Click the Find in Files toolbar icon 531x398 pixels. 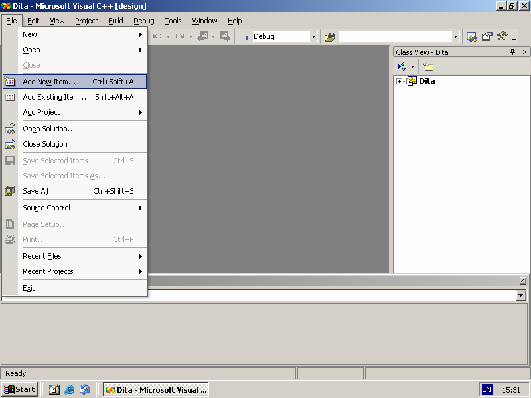[329, 36]
